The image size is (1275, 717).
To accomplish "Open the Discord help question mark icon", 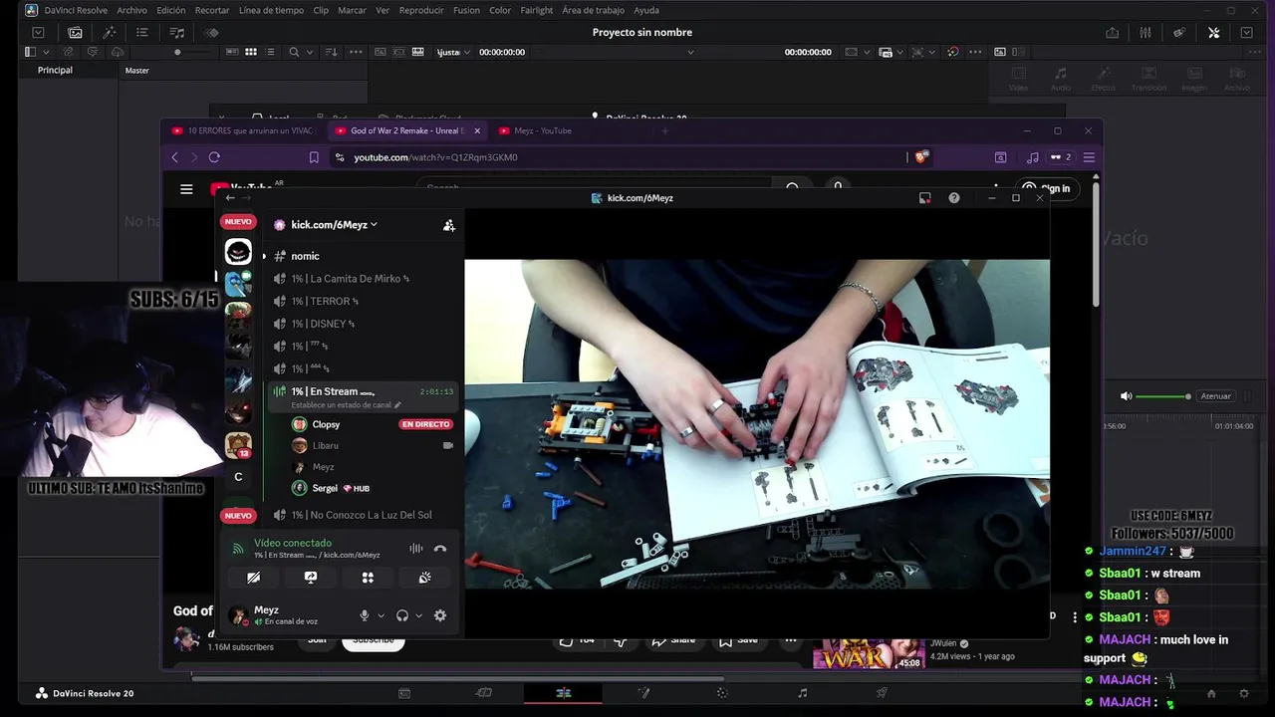I will (x=954, y=198).
